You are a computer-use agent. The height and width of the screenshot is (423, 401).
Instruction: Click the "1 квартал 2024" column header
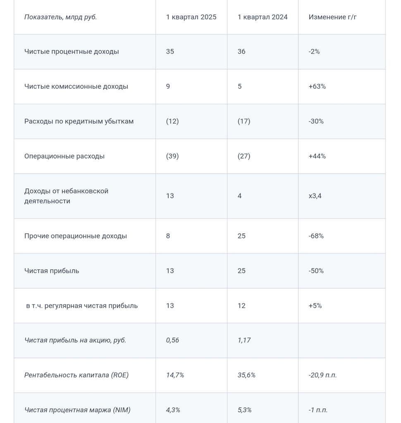click(263, 17)
